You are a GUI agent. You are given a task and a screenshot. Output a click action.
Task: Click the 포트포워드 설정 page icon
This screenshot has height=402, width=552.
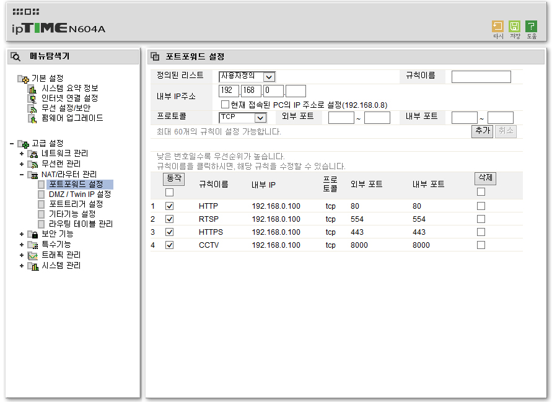42,185
